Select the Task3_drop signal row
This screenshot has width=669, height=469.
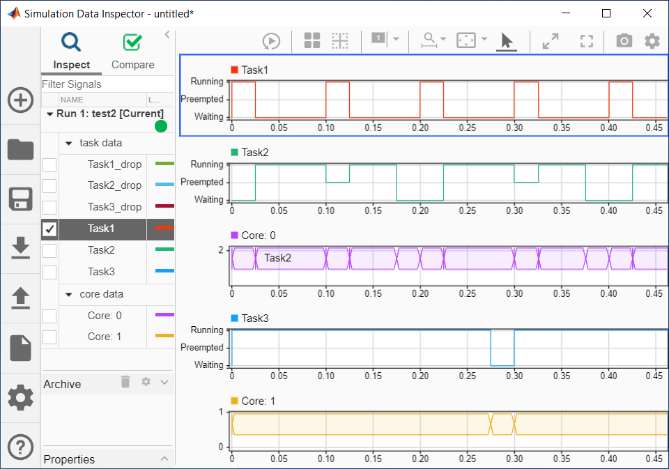114,207
